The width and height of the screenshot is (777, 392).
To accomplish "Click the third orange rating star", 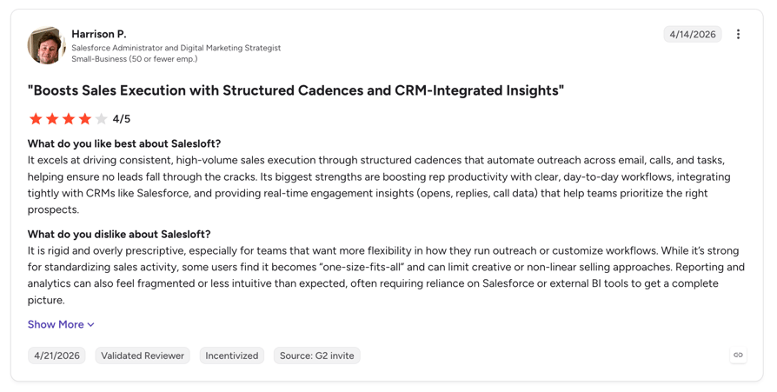I will tap(69, 119).
